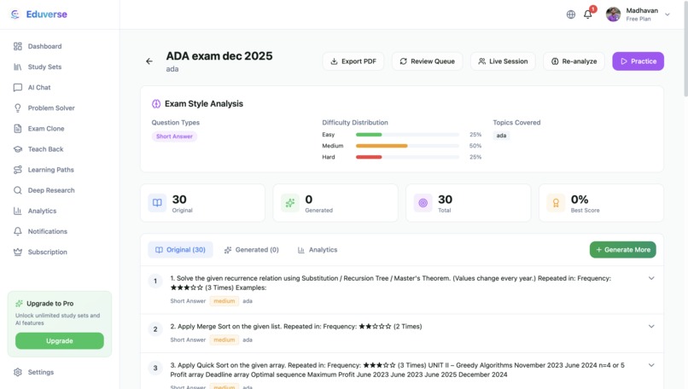Start Practice with the purple button
688x389 pixels.
click(638, 61)
